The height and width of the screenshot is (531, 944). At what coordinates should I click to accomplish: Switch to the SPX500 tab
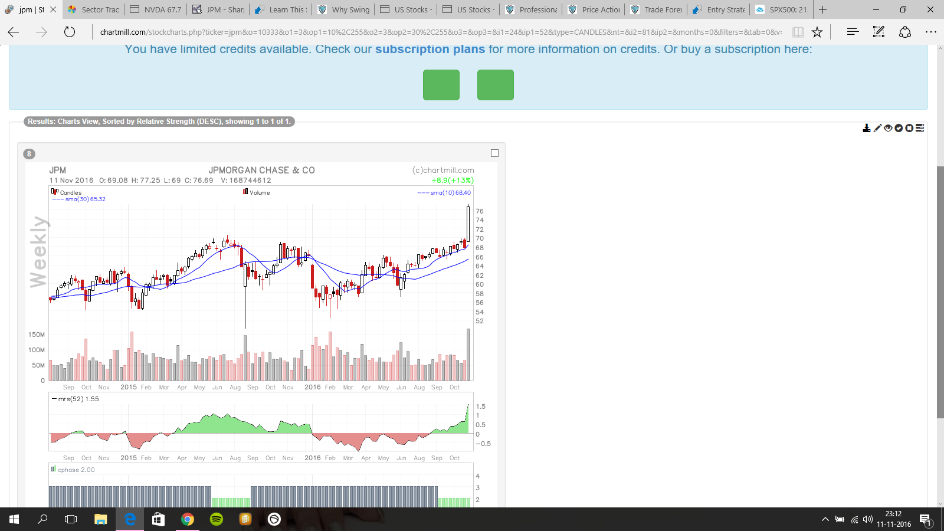(x=781, y=9)
